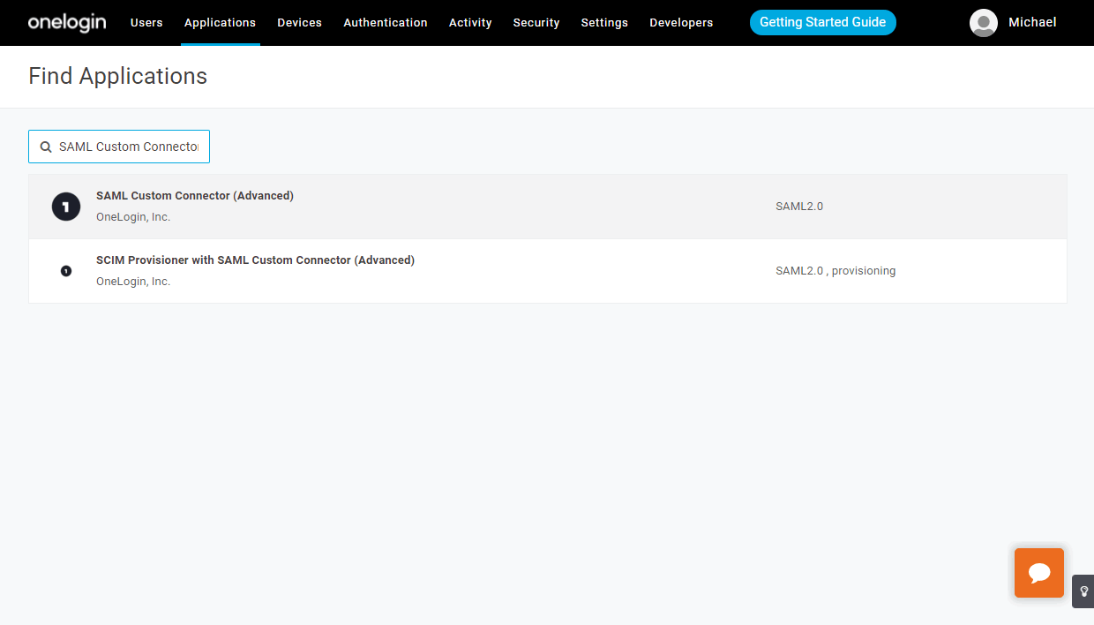
Task: Open the Authentication menu
Action: (x=386, y=22)
